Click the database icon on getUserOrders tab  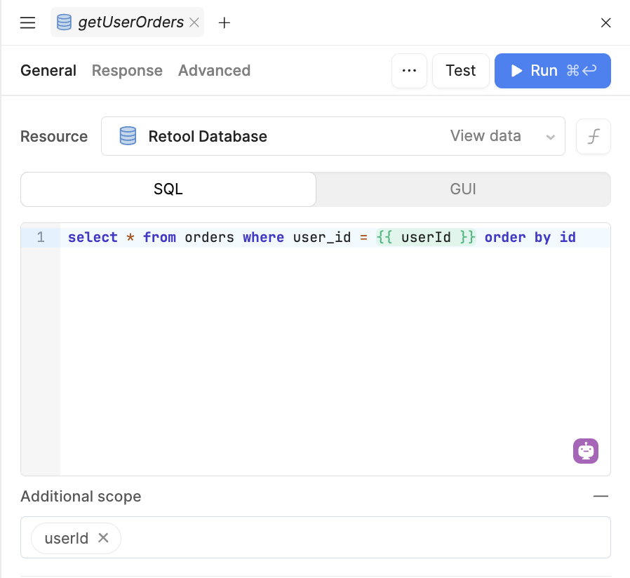pyautogui.click(x=65, y=23)
